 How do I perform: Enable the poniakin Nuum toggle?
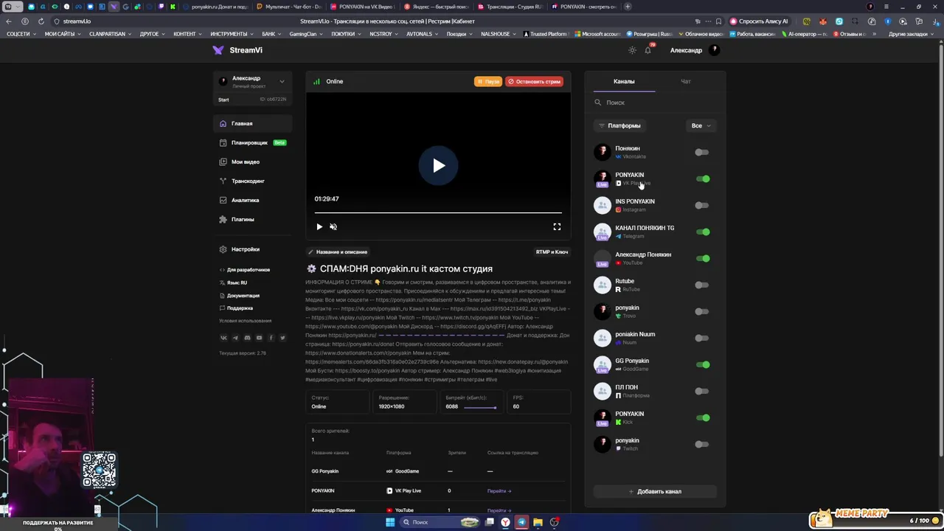(x=702, y=339)
